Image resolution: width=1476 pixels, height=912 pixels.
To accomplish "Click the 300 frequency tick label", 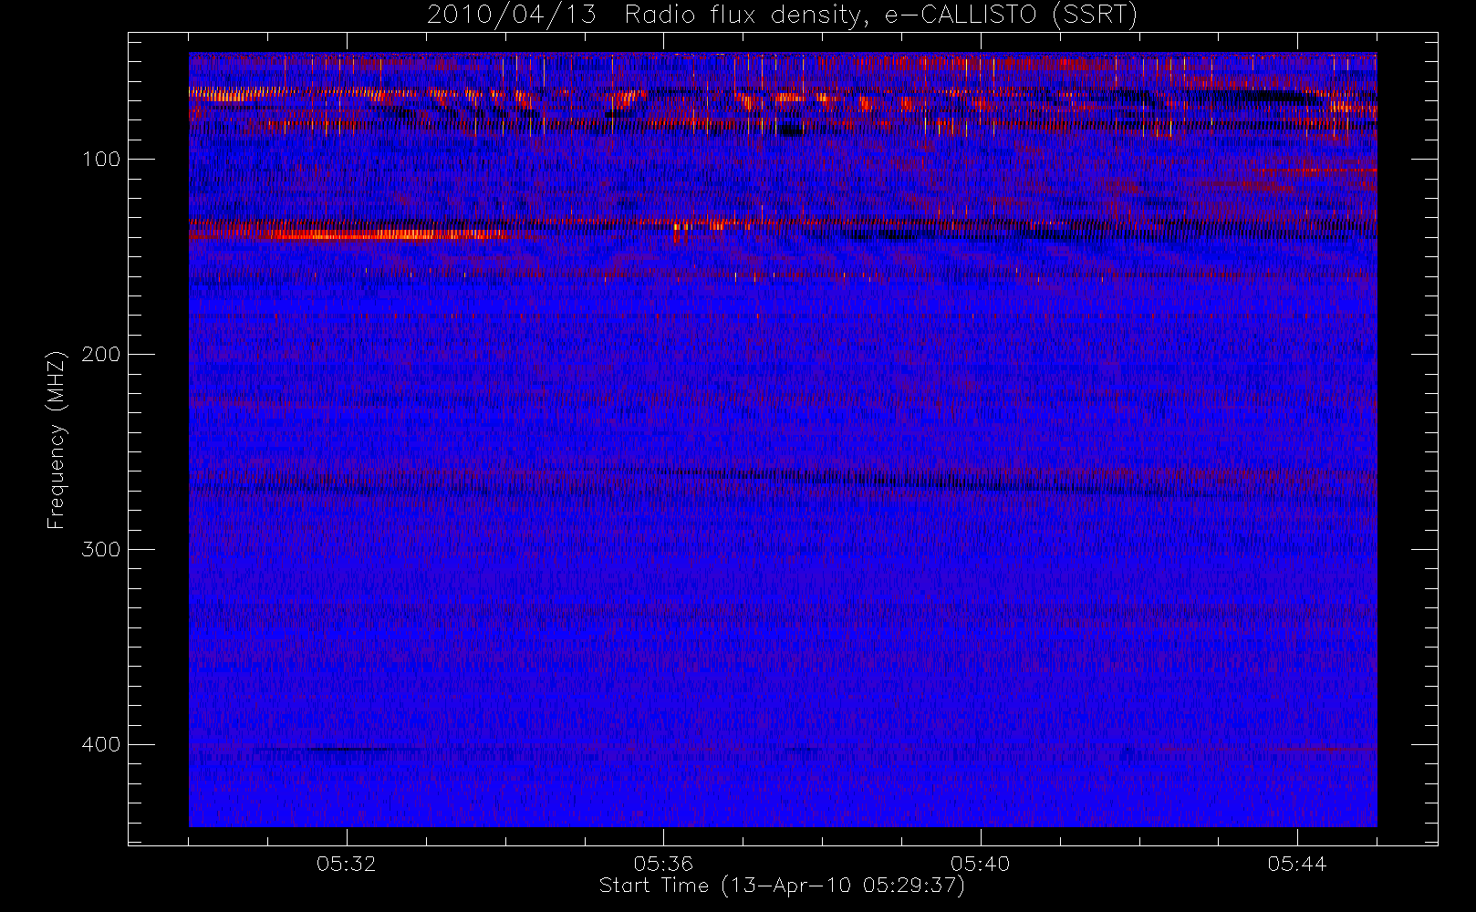I will 100,550.
